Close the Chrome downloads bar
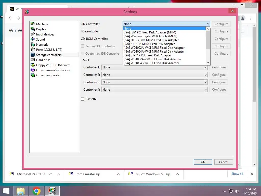Image resolution: width=261 pixels, height=196 pixels. (x=252, y=174)
